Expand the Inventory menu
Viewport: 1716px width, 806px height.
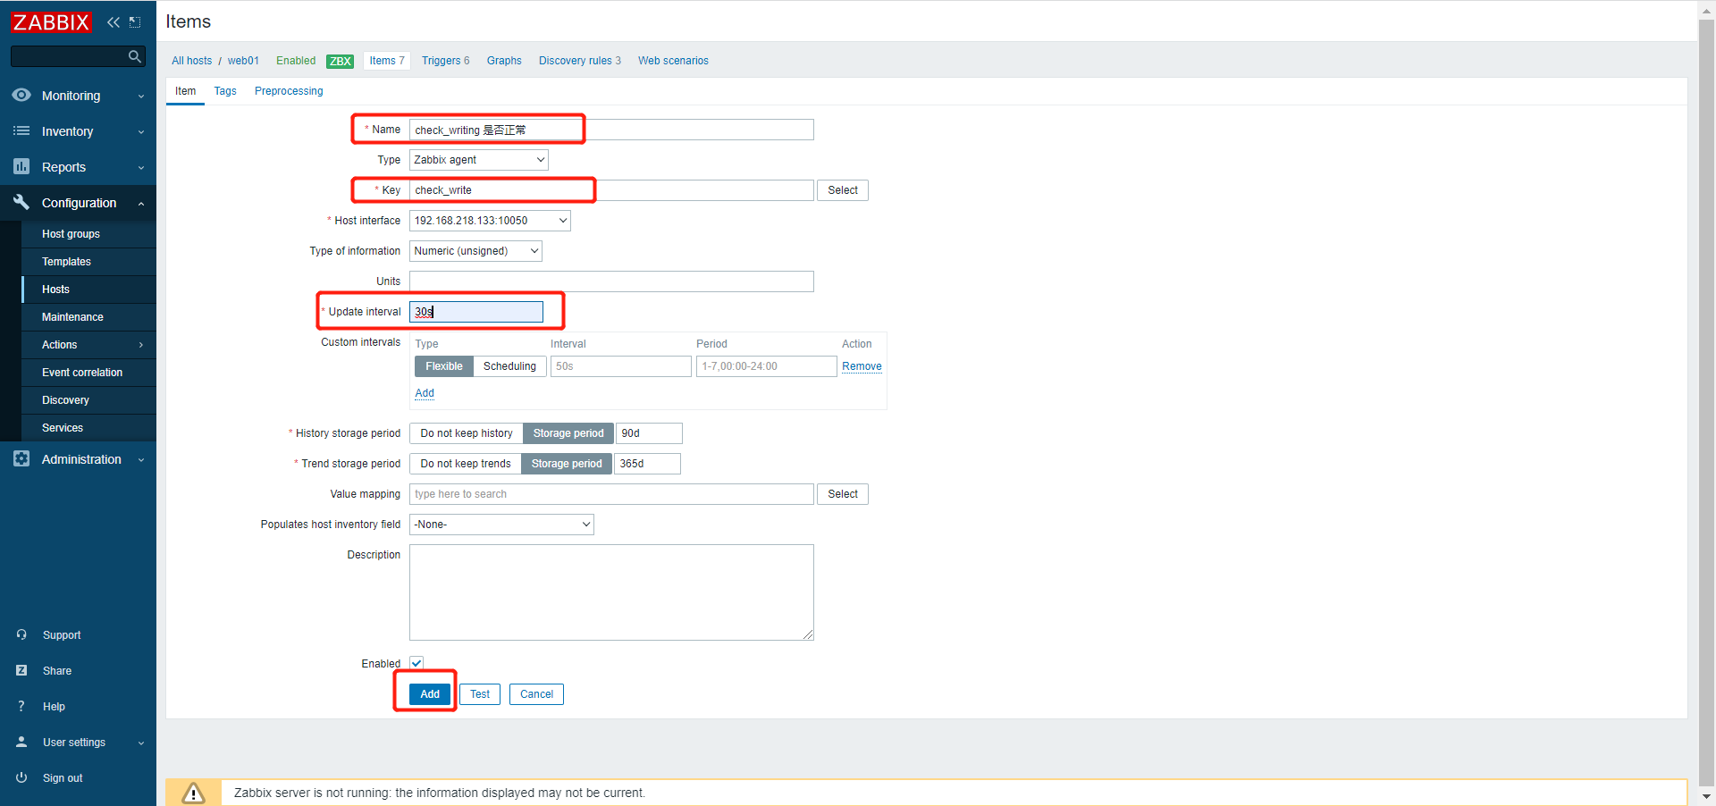[x=141, y=131]
